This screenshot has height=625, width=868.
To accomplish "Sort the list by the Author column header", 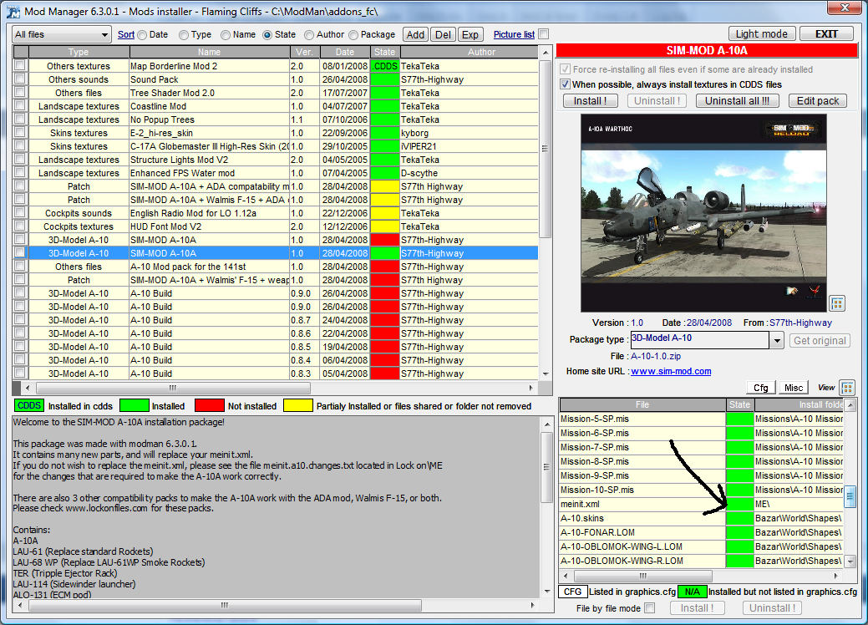I will 481,52.
